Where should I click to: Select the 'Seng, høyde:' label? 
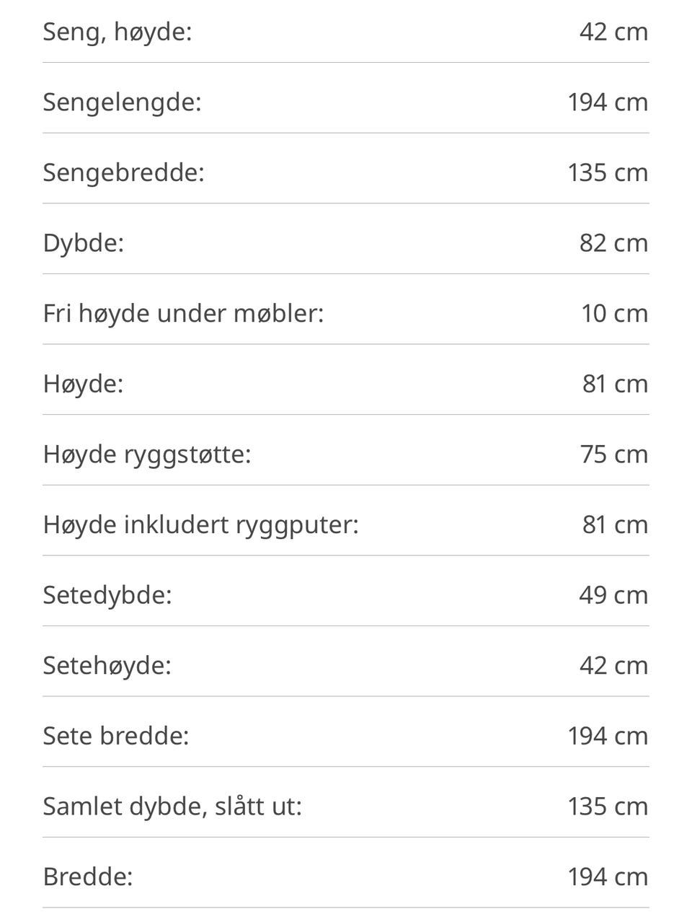click(x=117, y=32)
